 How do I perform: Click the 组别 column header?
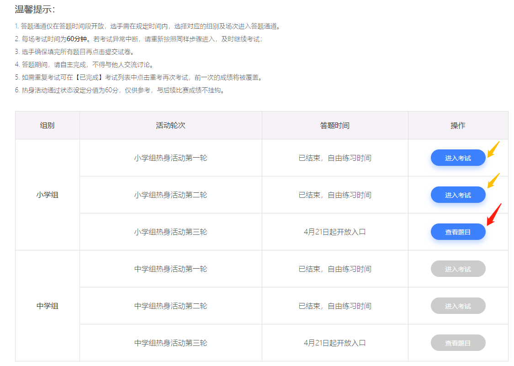pos(47,125)
